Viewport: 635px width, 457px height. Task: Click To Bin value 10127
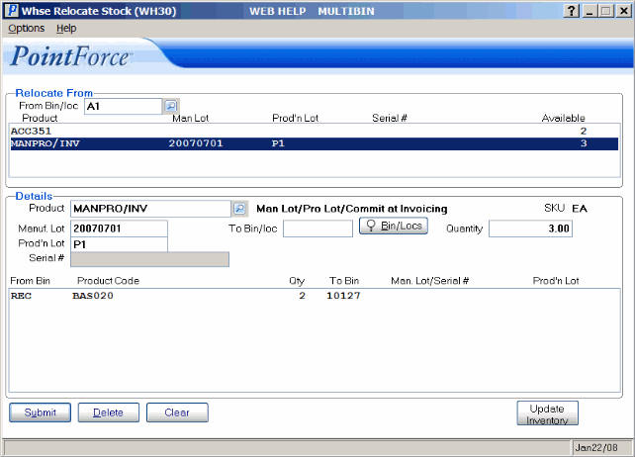[343, 296]
